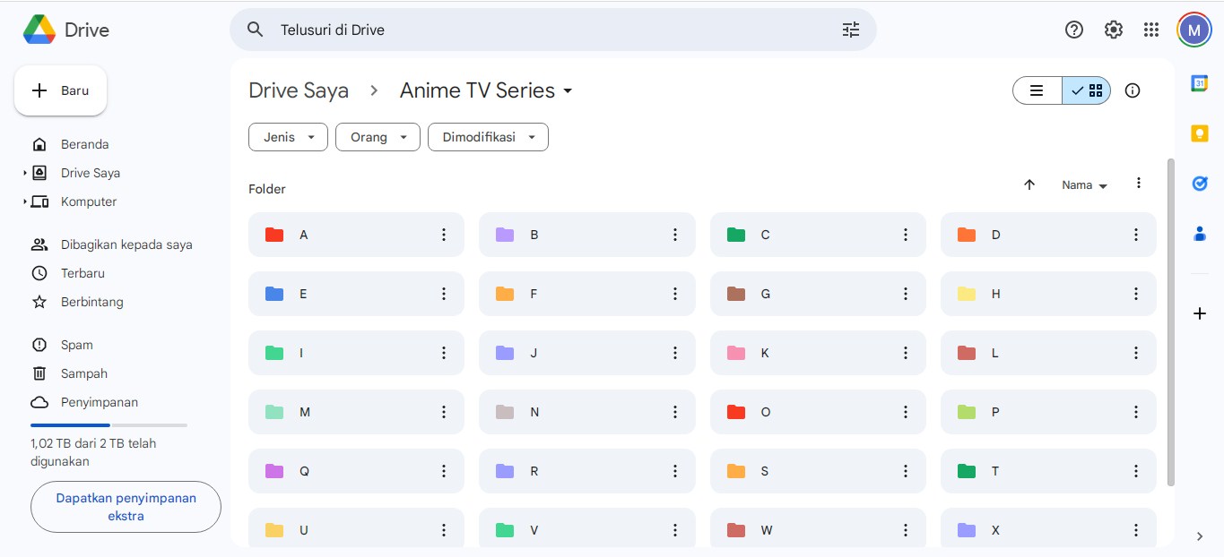The image size is (1224, 557).
Task: Open the Dimodifikasi filter dropdown
Action: pos(488,137)
